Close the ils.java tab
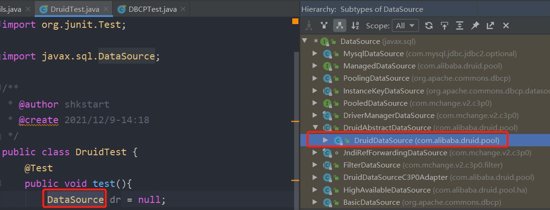Viewport: 550px width, 210px height. [27, 9]
